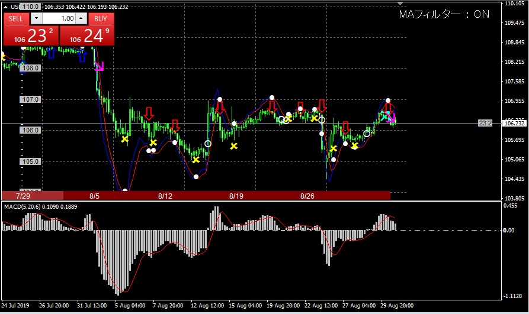Select the 8/19 week label

pyautogui.click(x=236, y=196)
